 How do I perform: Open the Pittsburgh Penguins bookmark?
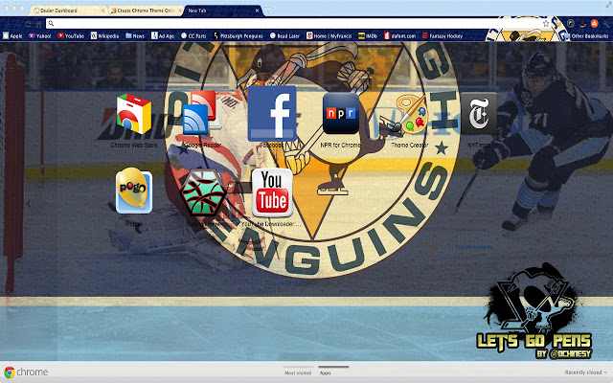click(238, 36)
